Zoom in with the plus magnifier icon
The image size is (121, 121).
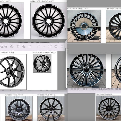point(24,47)
